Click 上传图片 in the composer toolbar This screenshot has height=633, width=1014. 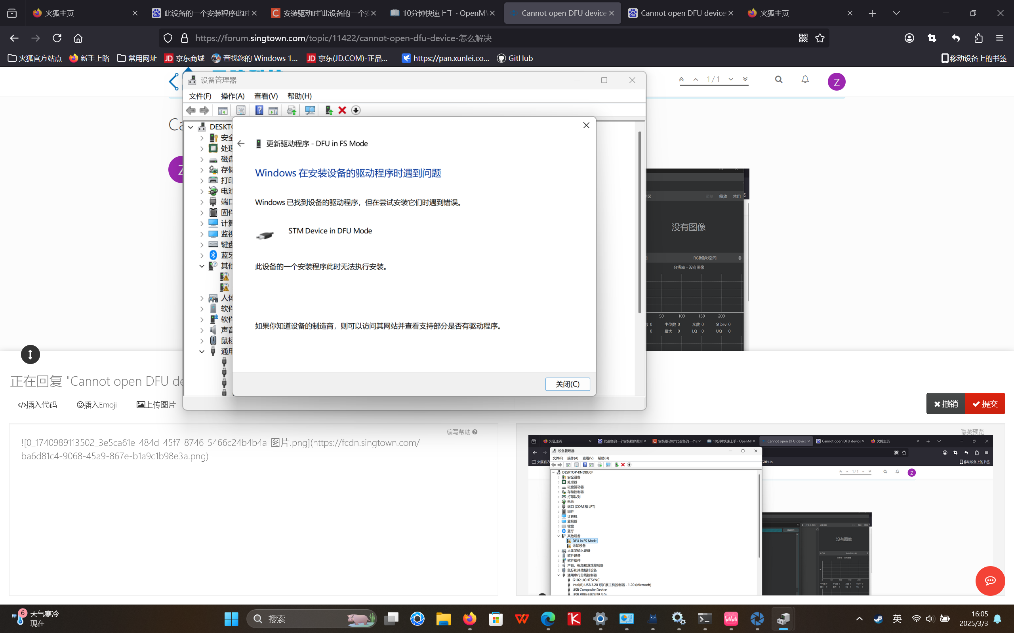tap(156, 405)
